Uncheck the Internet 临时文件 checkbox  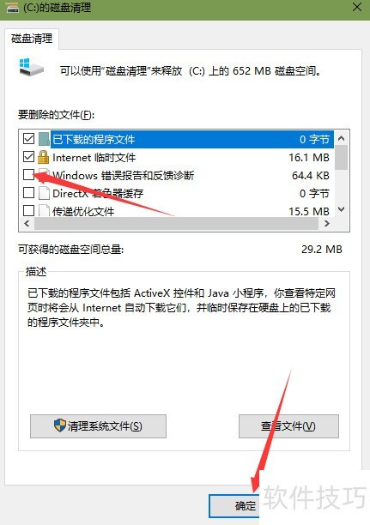coord(28,156)
